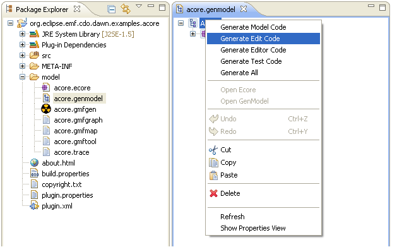Expand the JRE System Library node

(x=22, y=33)
